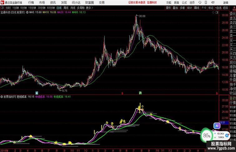Open the 版面 menu
The width and height of the screenshot is (236, 152).
pos(177,2)
